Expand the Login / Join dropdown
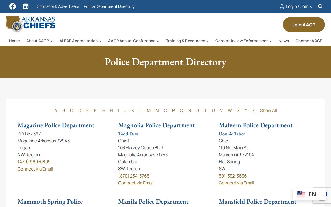Viewport: 331px width, 207px height. pos(296,6)
